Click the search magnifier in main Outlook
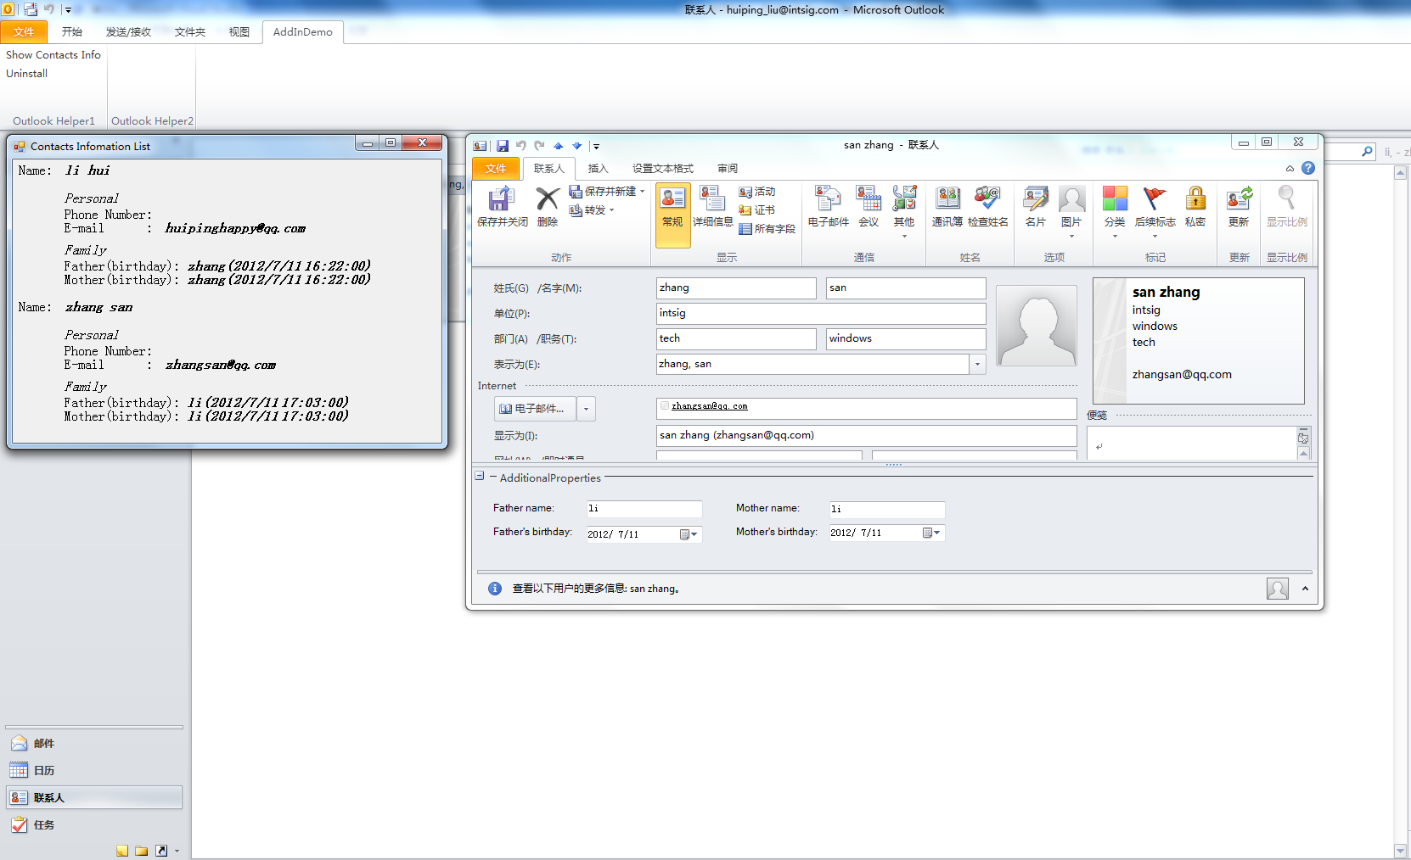This screenshot has height=860, width=1411. [1367, 152]
